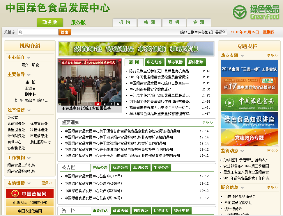The height and width of the screenshot is (216, 283).
Task: Click the orange 搜索 button
Action: (x=65, y=32)
